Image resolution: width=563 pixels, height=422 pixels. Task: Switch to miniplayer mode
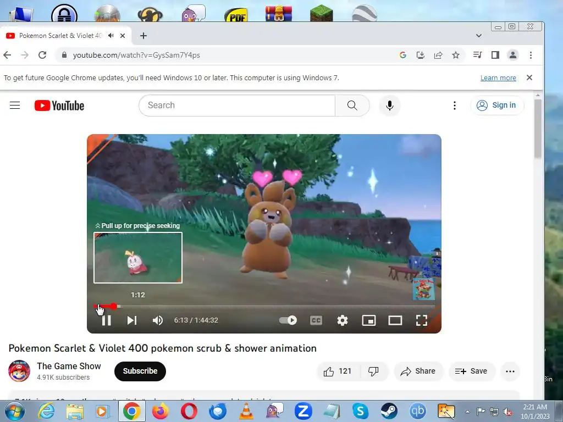[x=369, y=320]
